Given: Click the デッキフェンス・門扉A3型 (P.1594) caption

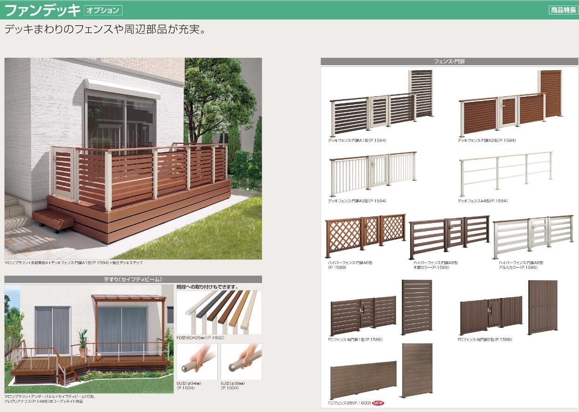Looking at the screenshot, I should [357, 201].
